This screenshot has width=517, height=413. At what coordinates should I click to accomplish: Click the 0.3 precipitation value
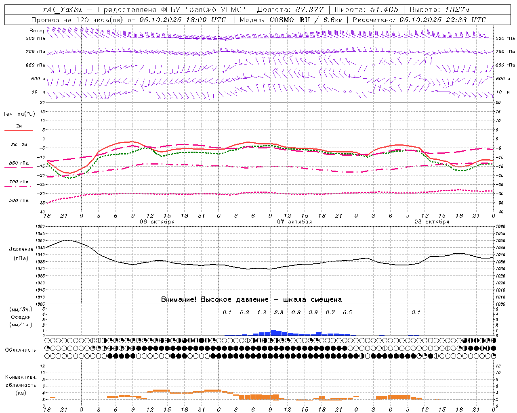point(244,312)
